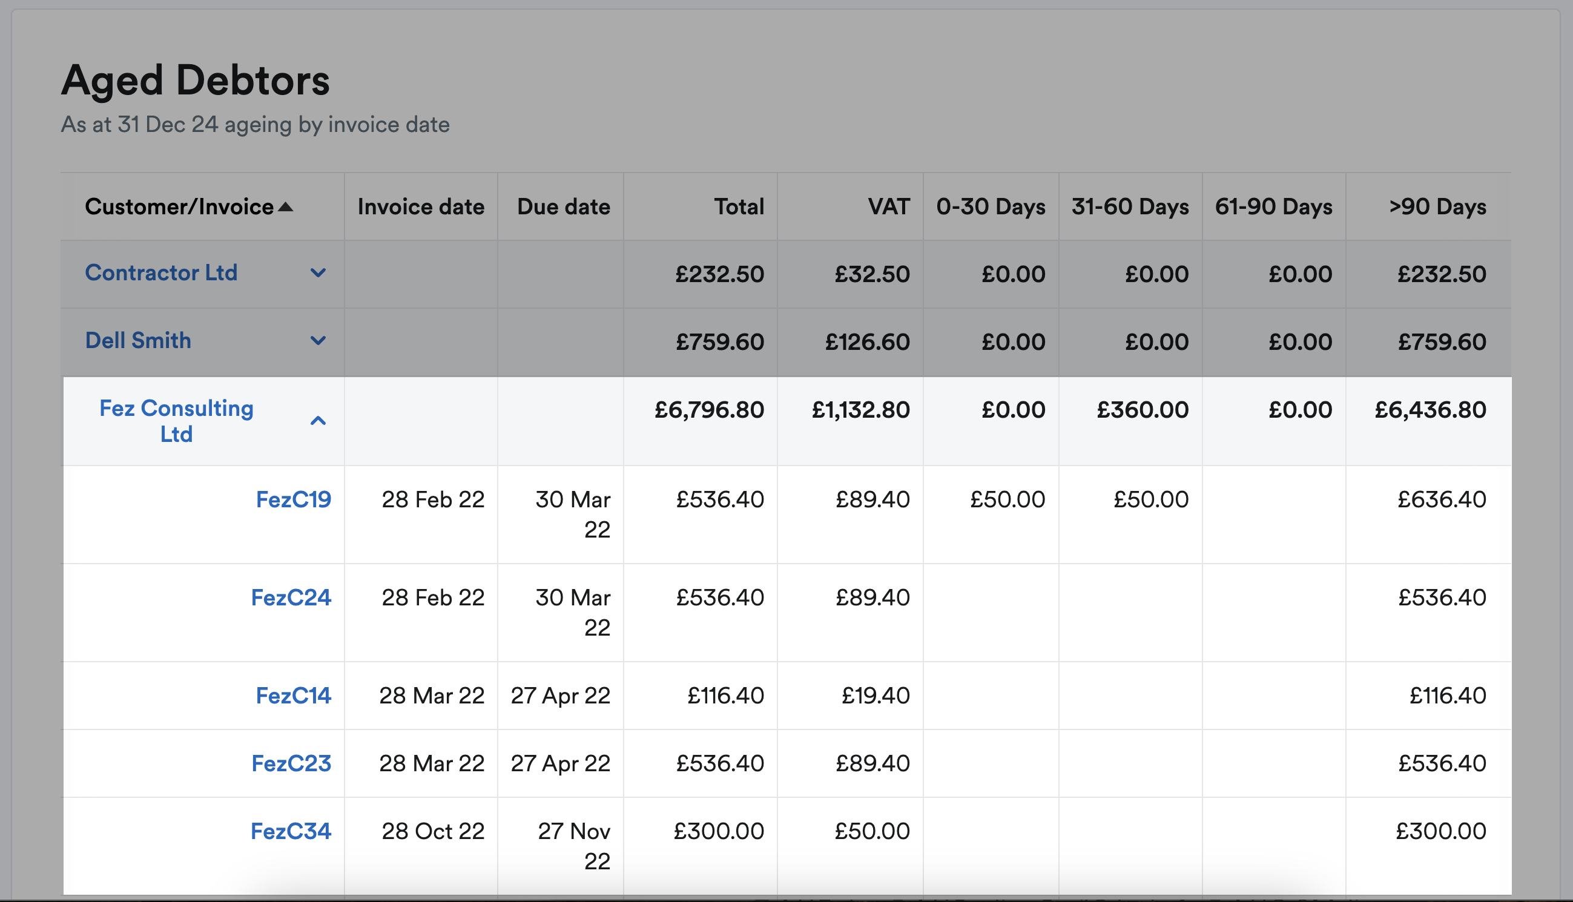Open invoice FezC34
Image resolution: width=1573 pixels, height=902 pixels.
tap(292, 831)
